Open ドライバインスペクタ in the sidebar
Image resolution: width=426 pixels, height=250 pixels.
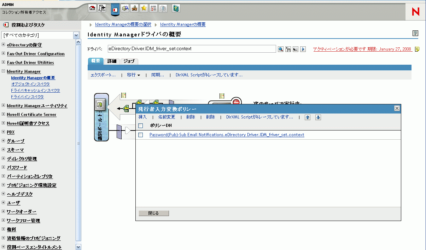(27, 97)
